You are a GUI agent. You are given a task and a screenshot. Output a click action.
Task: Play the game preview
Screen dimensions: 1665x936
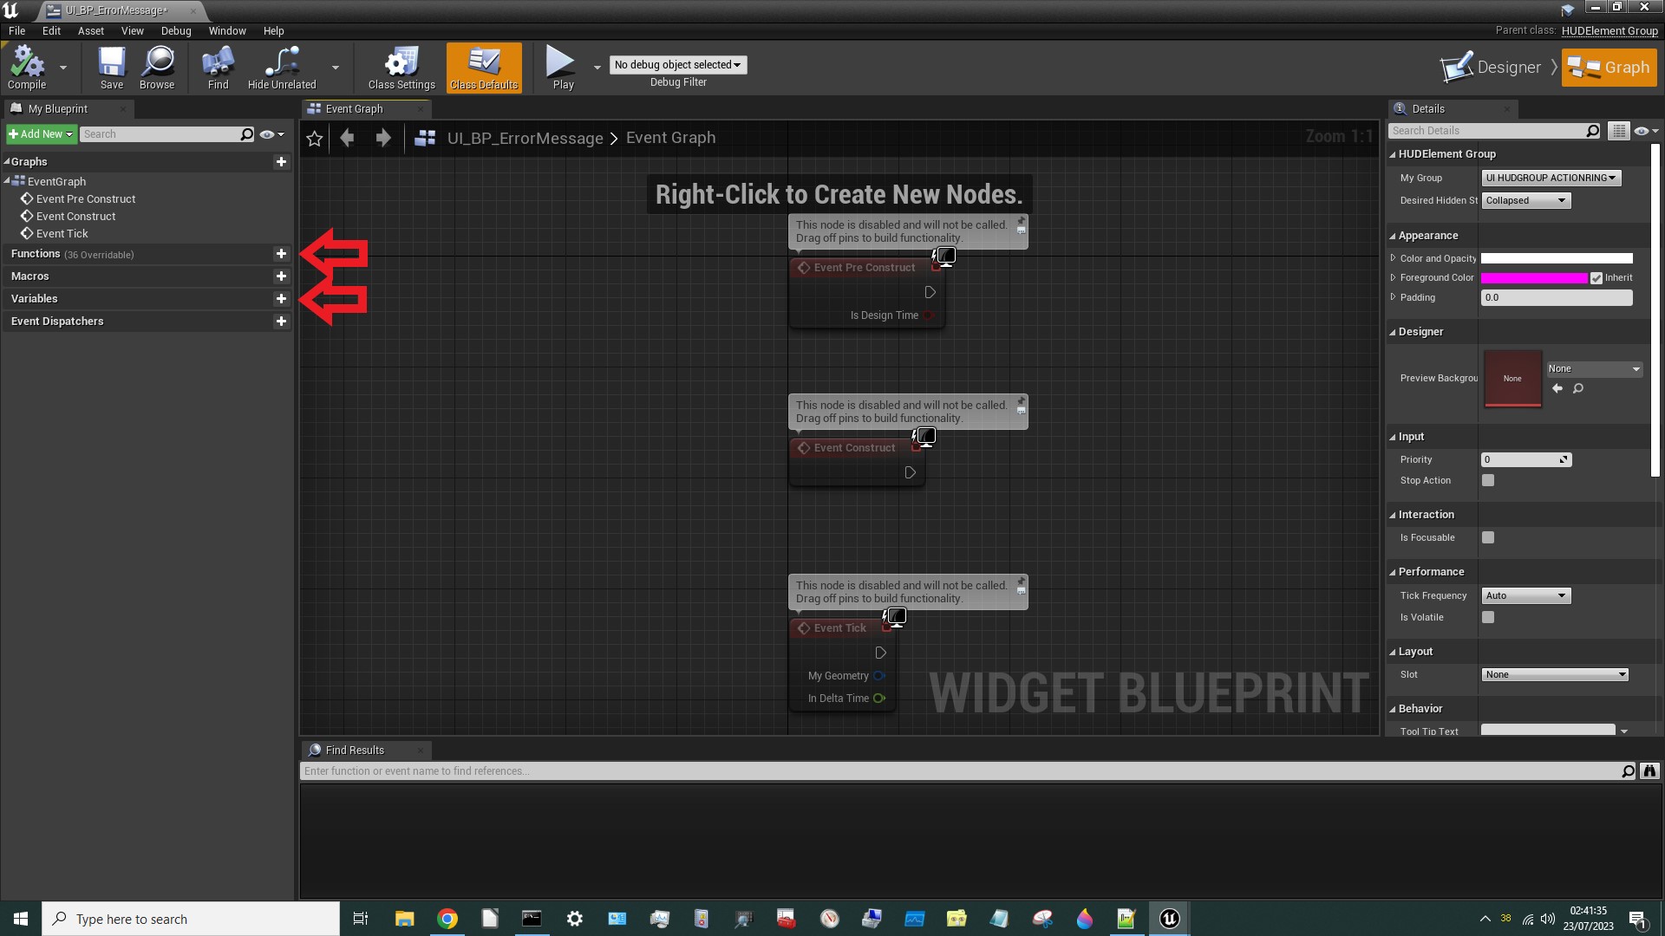563,68
